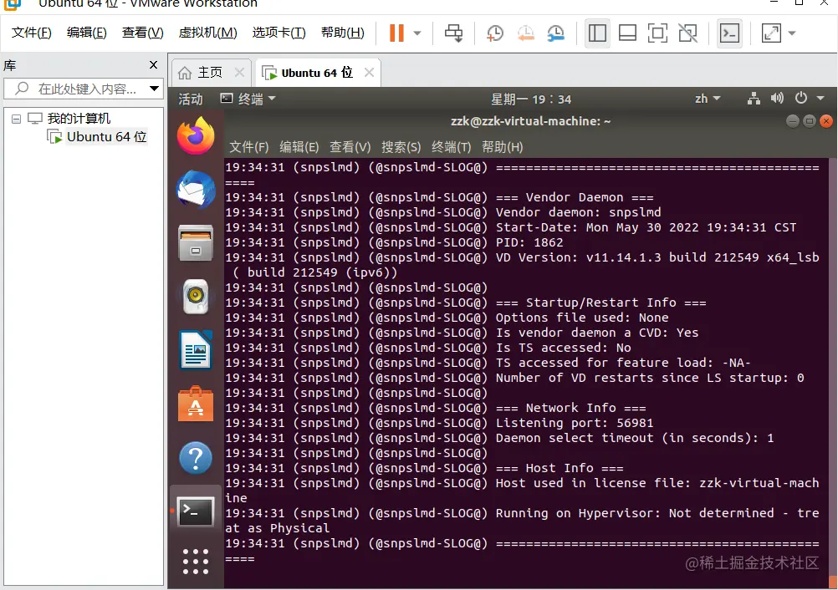Launch Thunderbird mail from the dock
This screenshot has width=838, height=590.
coord(196,189)
